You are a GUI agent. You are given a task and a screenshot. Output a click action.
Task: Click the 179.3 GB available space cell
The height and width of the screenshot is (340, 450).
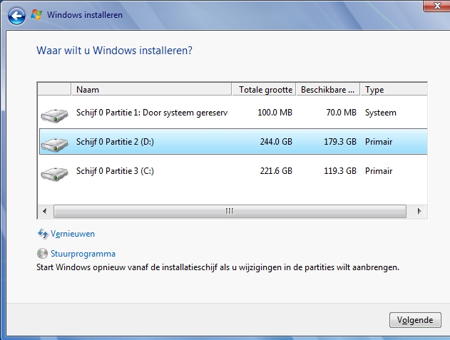[339, 142]
